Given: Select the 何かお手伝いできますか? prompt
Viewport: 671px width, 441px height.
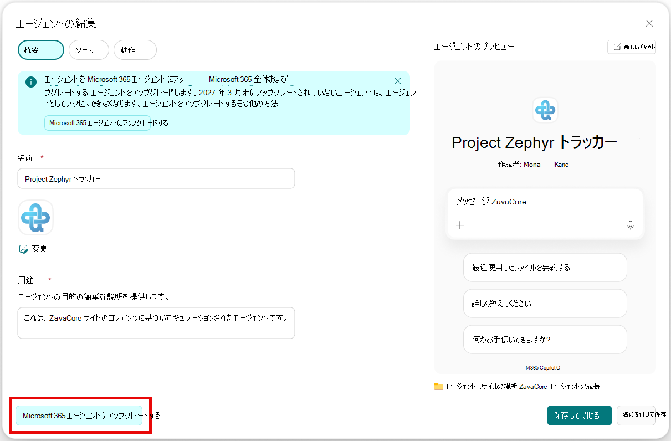Looking at the screenshot, I should 545,340.
